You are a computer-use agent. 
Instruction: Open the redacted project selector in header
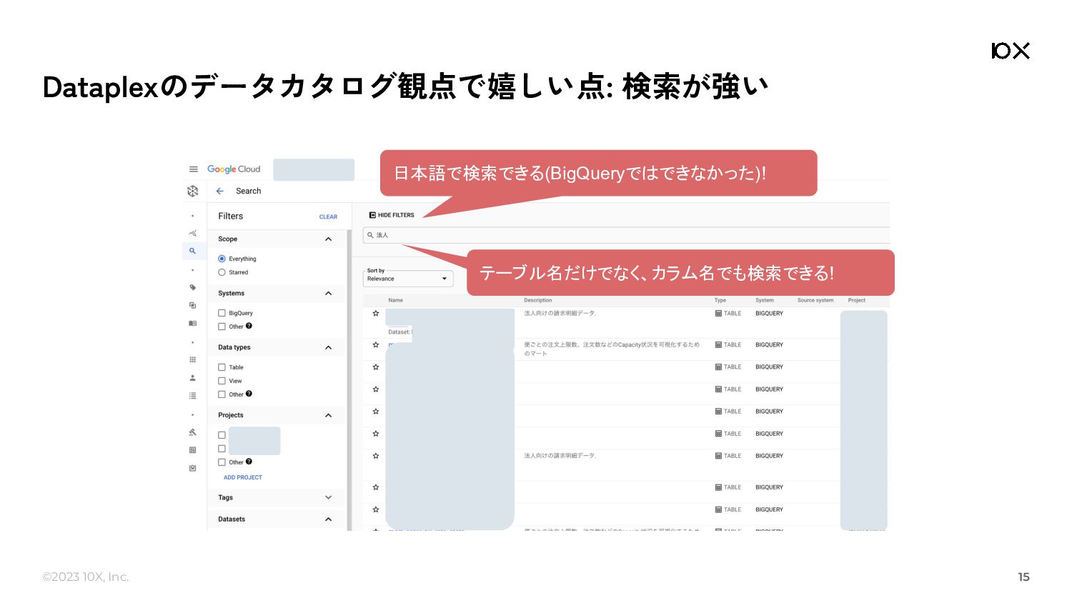[x=314, y=169]
